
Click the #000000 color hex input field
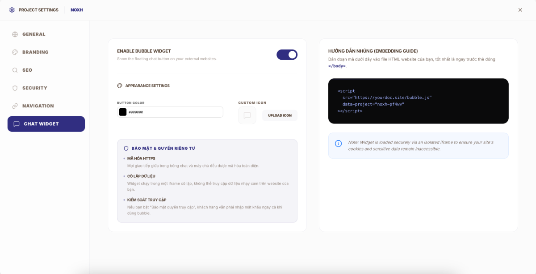pyautogui.click(x=170, y=112)
